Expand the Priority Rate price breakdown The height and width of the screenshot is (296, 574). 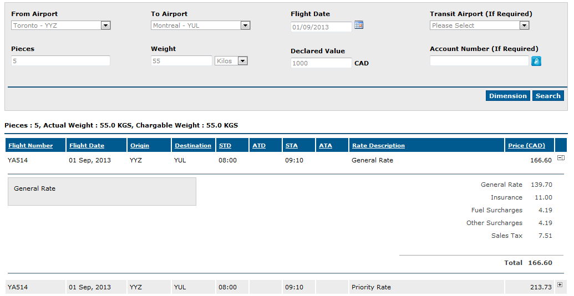(560, 285)
